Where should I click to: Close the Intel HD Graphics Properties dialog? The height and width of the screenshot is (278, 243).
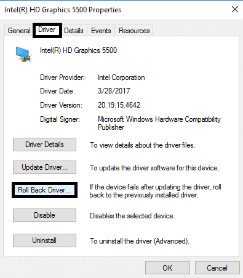235,9
